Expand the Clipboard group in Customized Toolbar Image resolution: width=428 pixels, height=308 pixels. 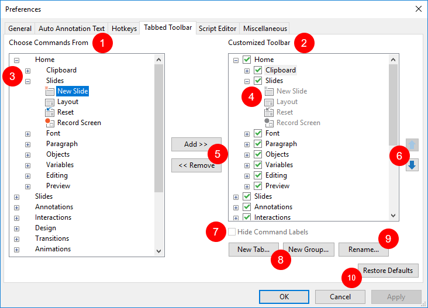point(247,71)
